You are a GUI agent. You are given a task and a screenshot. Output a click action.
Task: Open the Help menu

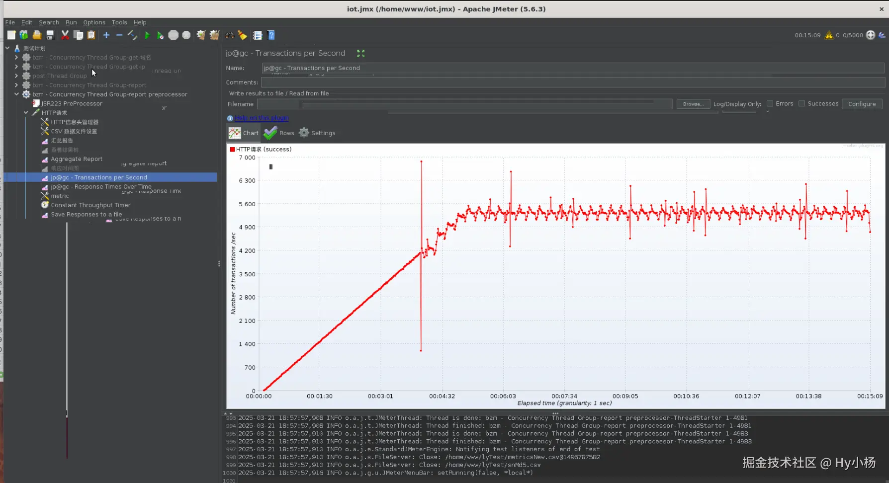pos(140,22)
